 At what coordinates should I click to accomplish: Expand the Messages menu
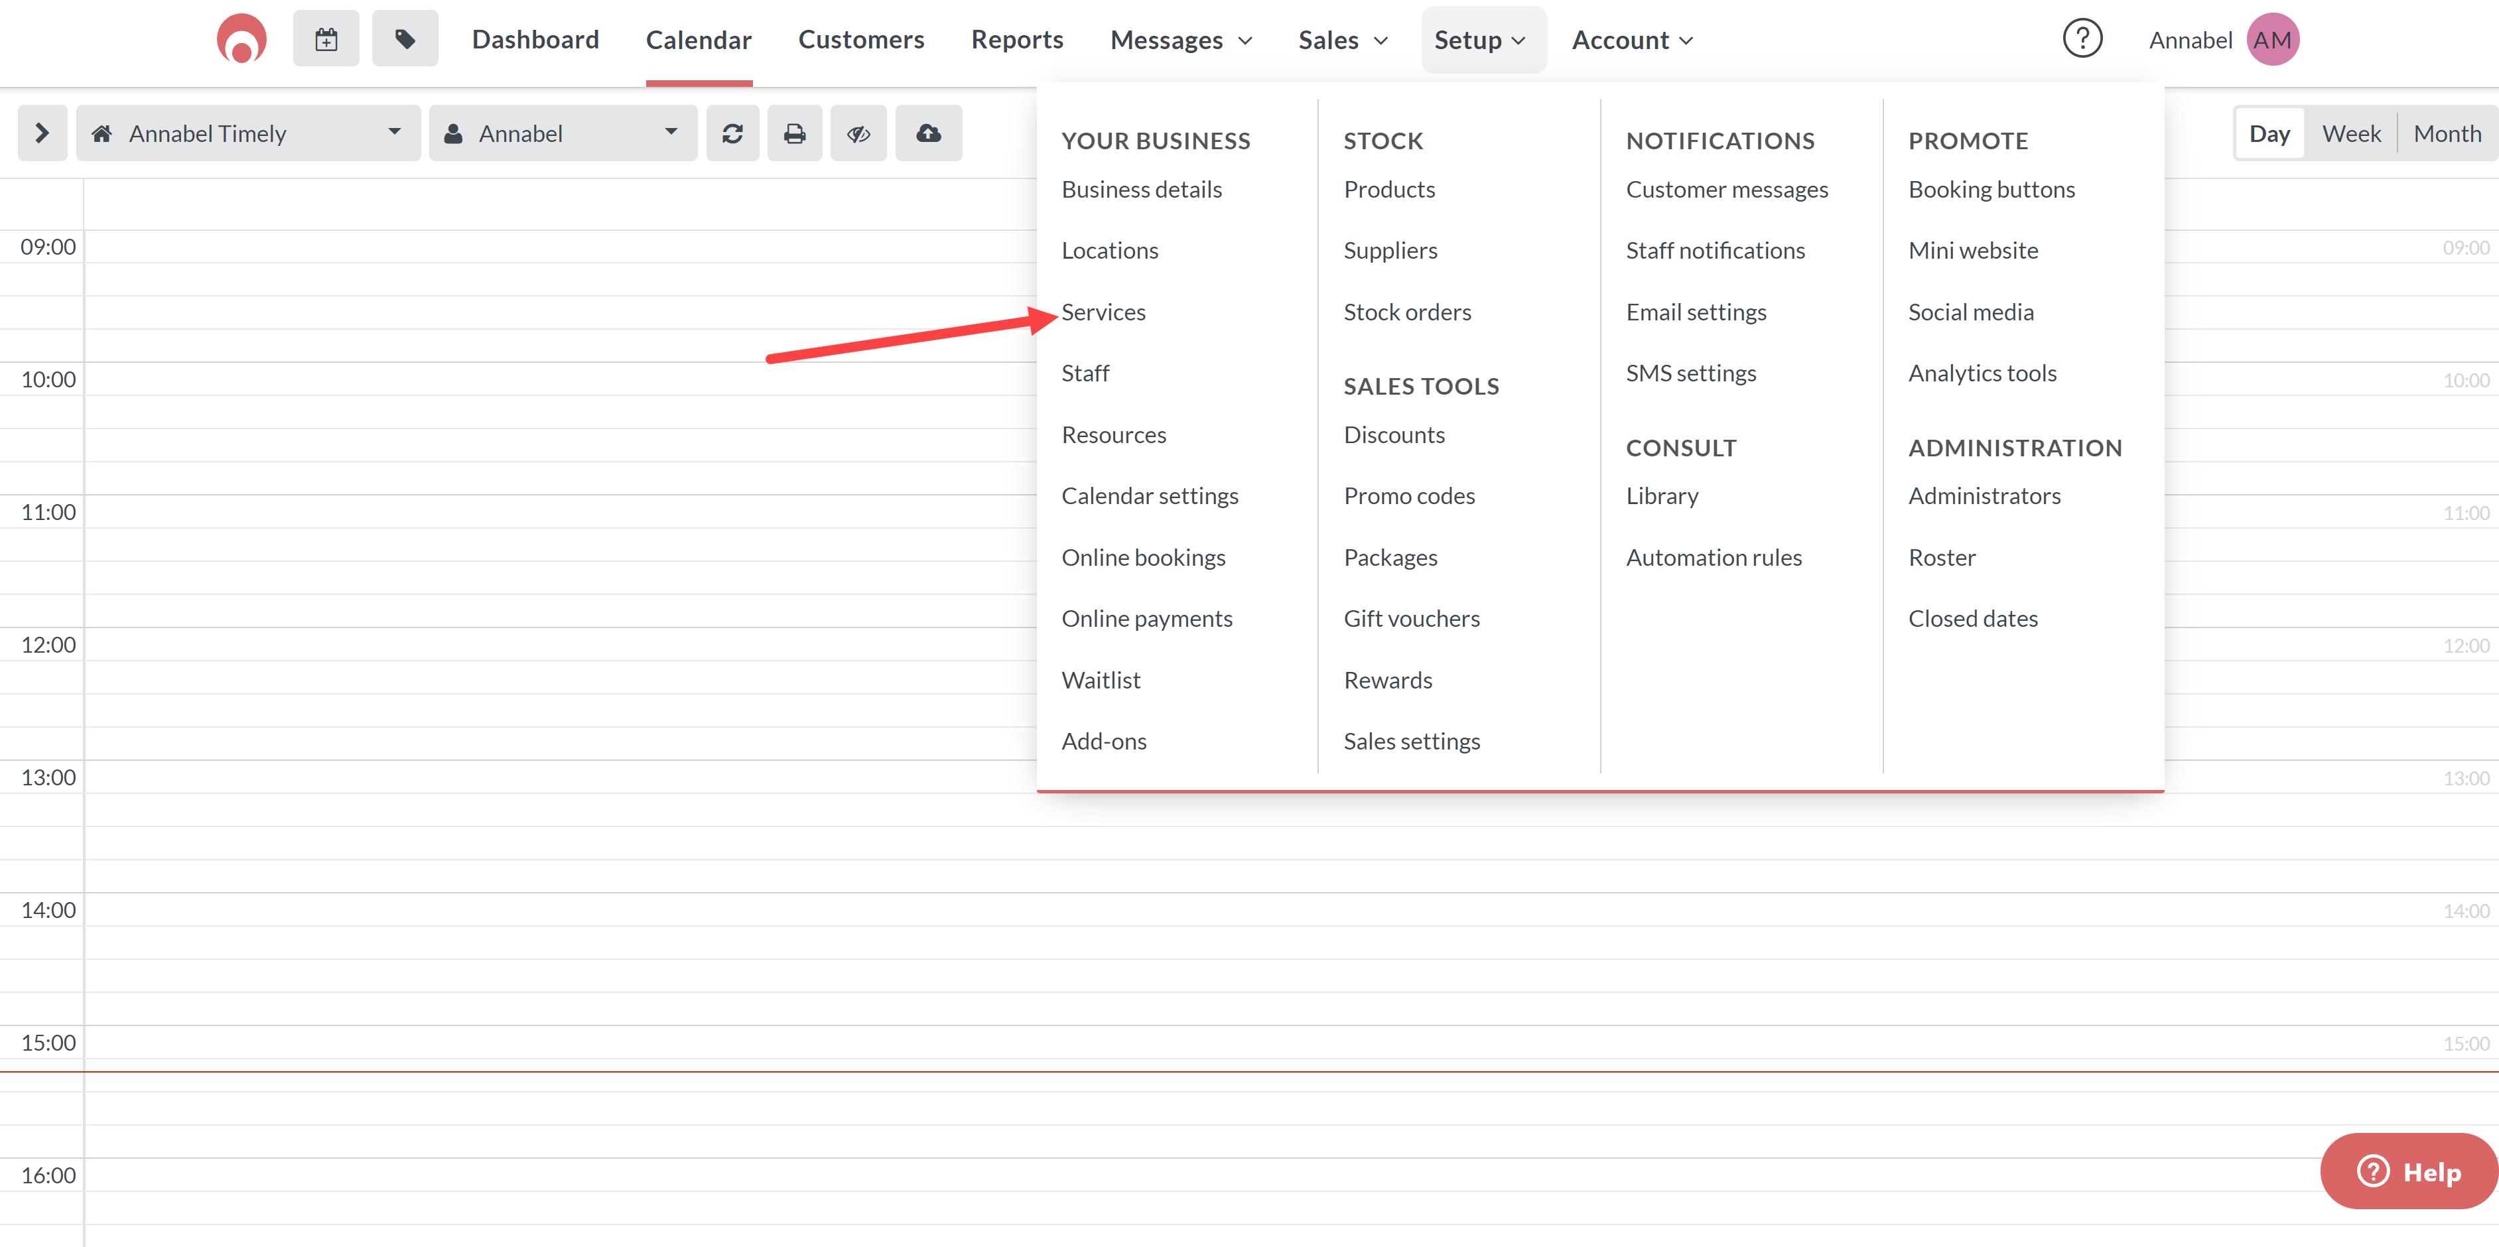(x=1182, y=40)
